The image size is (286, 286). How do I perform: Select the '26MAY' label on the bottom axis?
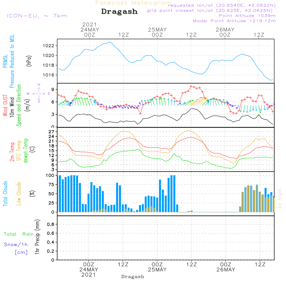(226, 270)
